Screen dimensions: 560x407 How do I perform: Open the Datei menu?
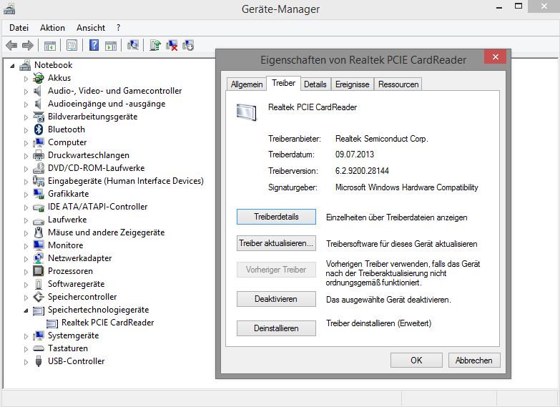pyautogui.click(x=19, y=28)
